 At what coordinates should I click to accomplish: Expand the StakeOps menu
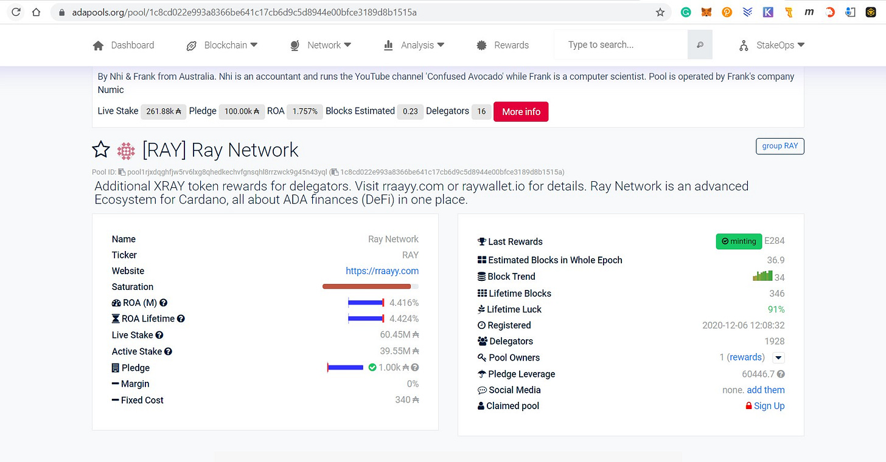coord(772,45)
